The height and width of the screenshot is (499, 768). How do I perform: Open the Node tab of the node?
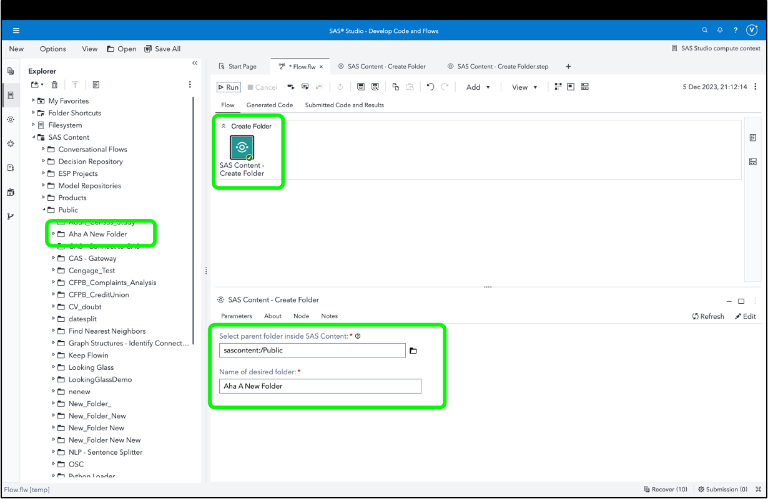coord(302,316)
